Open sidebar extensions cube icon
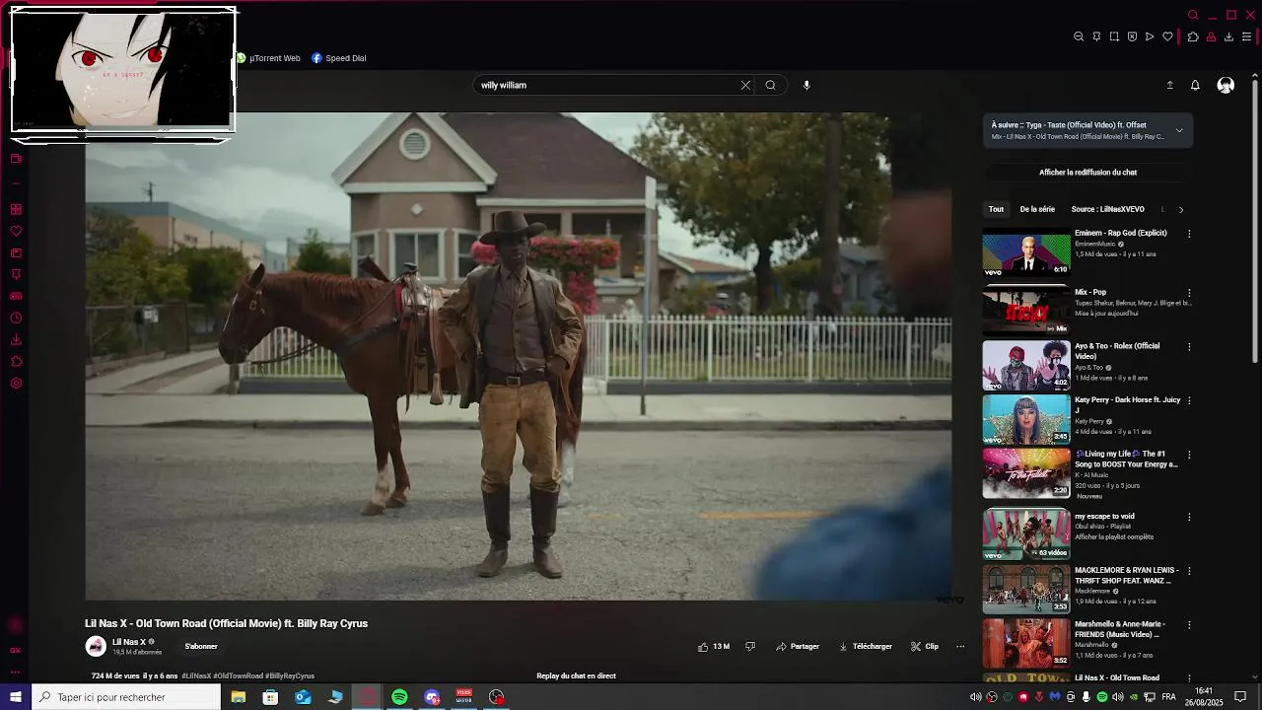This screenshot has height=710, width=1262. point(16,361)
